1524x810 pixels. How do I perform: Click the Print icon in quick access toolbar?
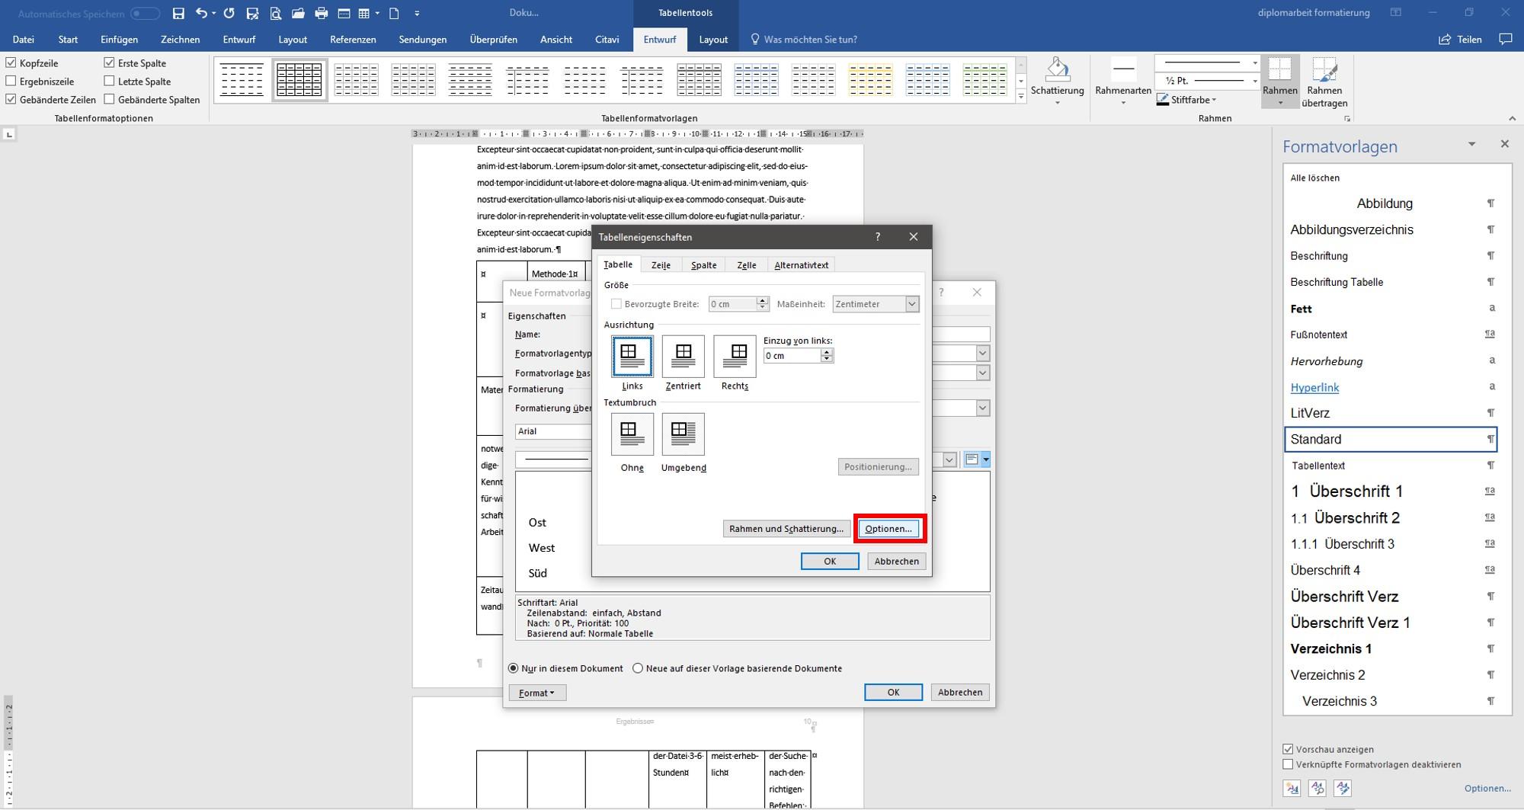pyautogui.click(x=321, y=13)
